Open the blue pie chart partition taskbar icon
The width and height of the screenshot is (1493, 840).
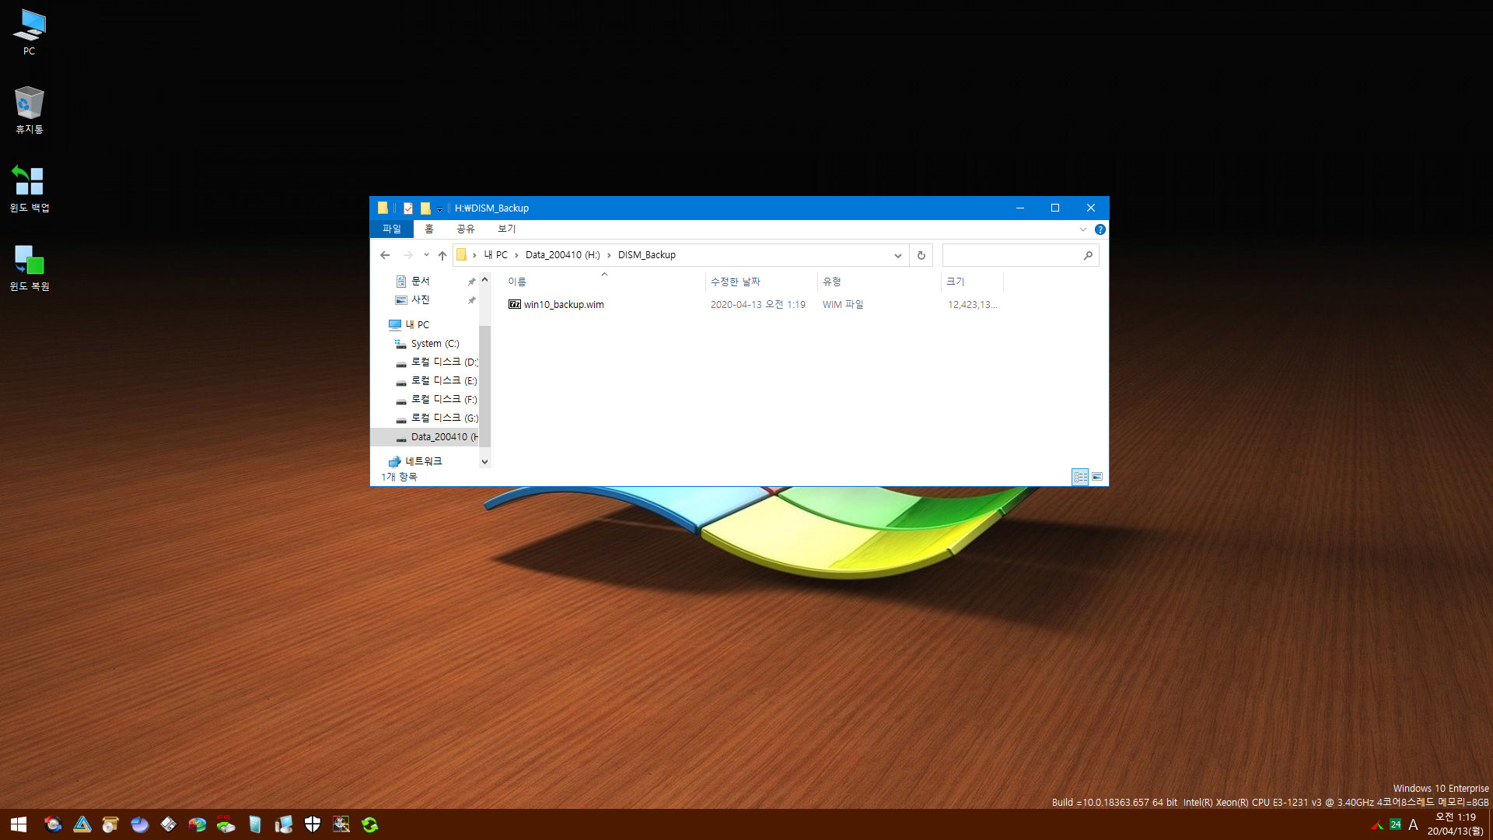[139, 824]
